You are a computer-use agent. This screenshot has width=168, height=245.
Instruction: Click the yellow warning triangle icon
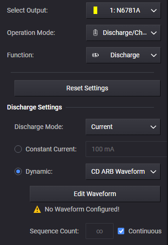click(37, 210)
